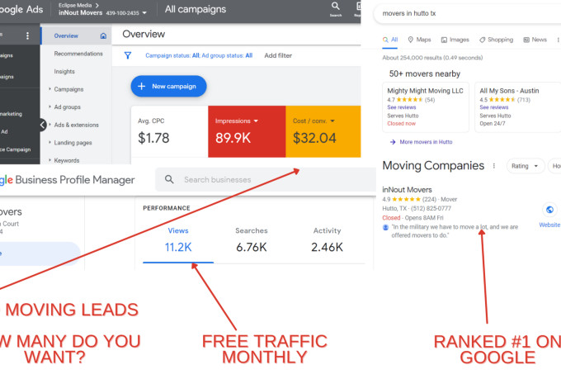561x379 pixels.
Task: Switch to the Views performance tab
Action: point(178,239)
